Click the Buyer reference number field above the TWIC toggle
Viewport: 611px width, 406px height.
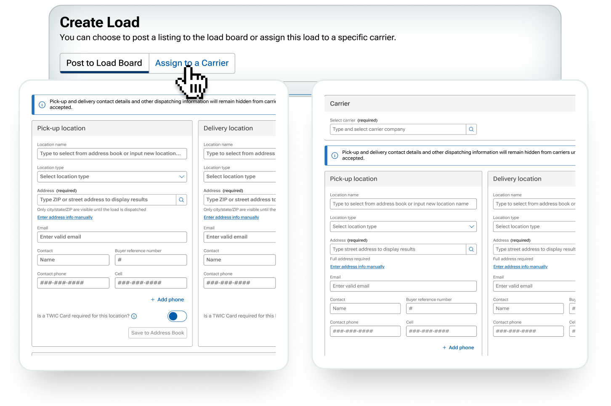[x=151, y=260]
